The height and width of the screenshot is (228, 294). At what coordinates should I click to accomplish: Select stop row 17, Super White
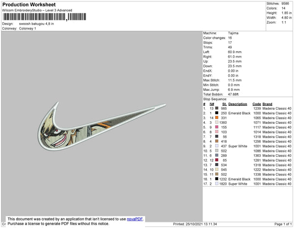247,184
